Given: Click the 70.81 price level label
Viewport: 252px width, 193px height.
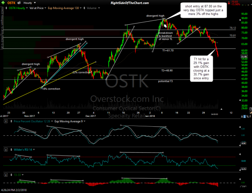Looking at the screenshot, I should pos(233,36).
